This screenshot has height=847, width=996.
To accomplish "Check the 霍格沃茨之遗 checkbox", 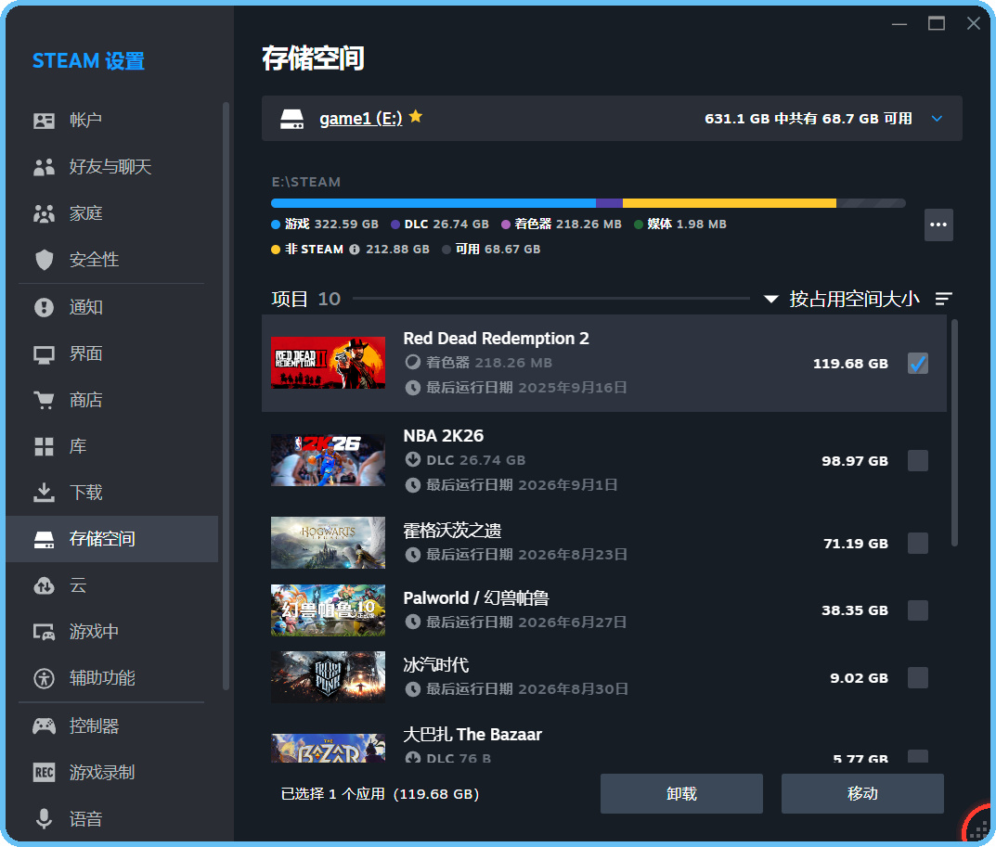I will coord(918,543).
